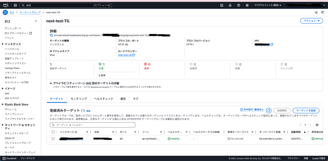328x161 pixels.
Task: Open the region selector アジアパシフィック (東京)
Action: point(268,5)
